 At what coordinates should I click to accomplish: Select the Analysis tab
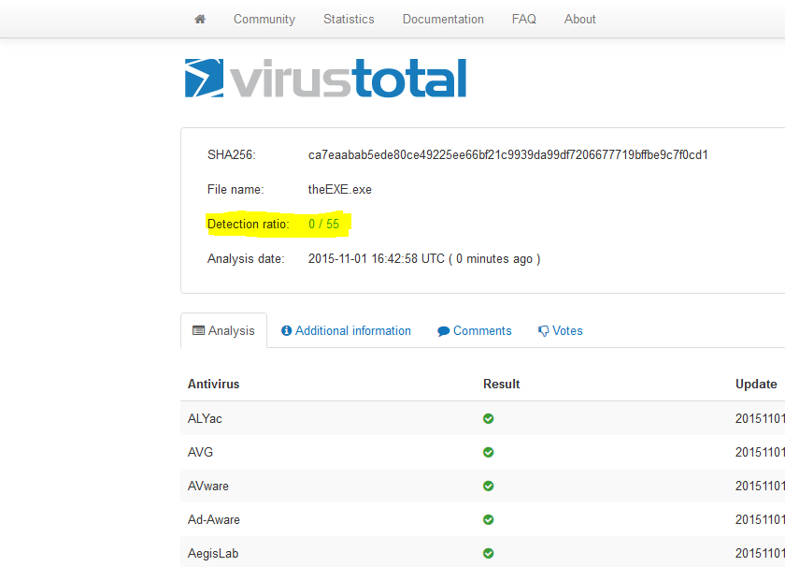coord(223,330)
